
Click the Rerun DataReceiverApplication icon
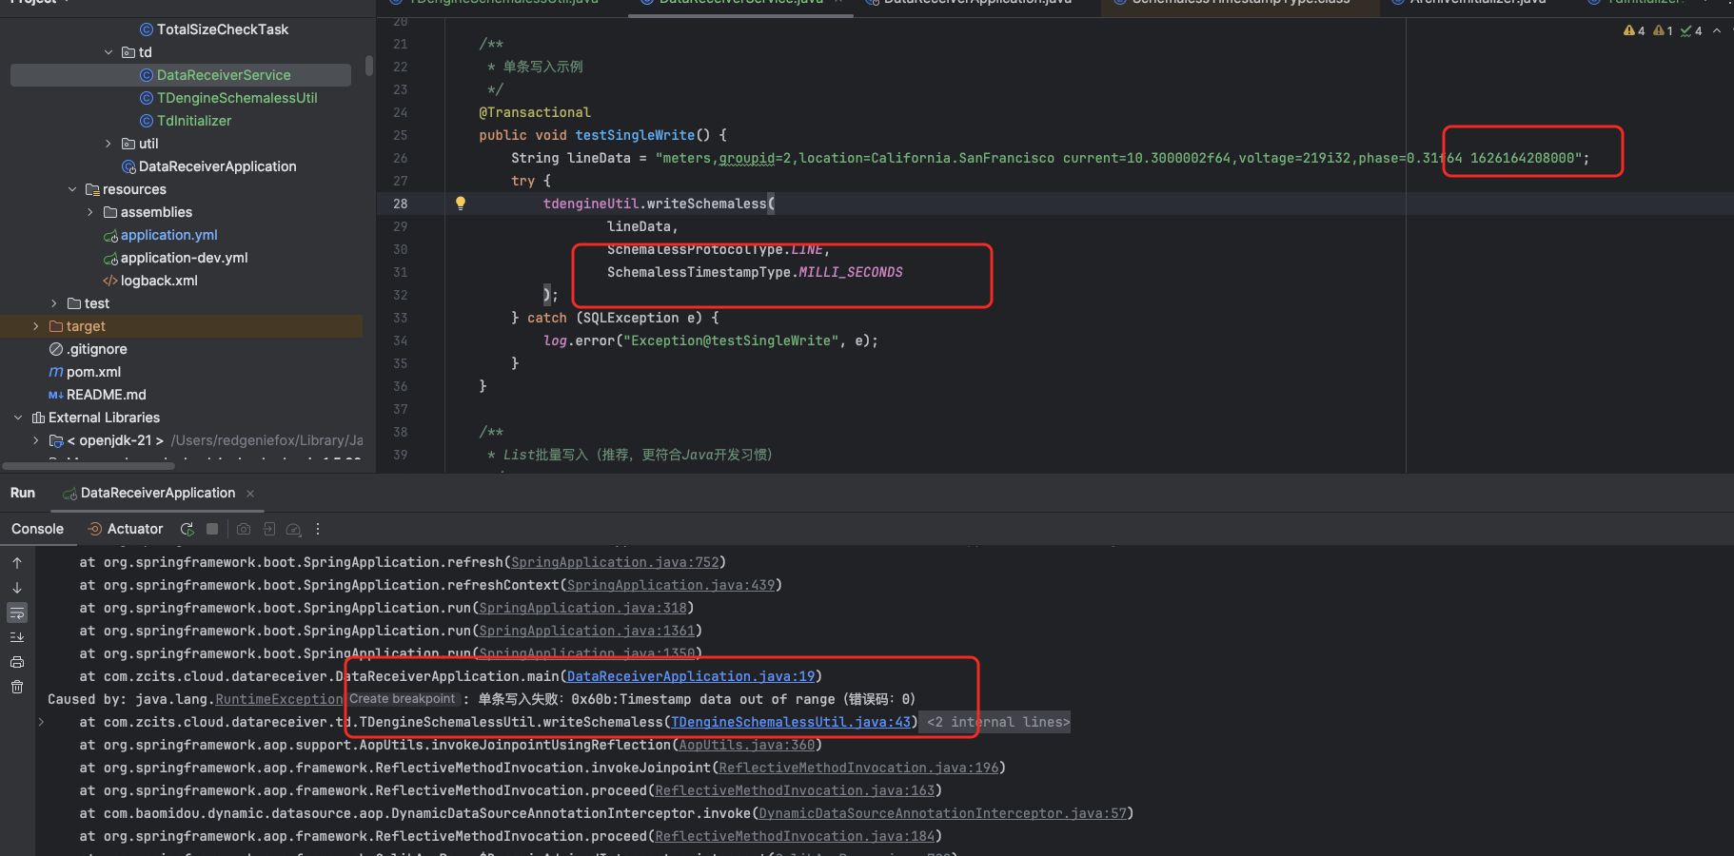(x=187, y=529)
